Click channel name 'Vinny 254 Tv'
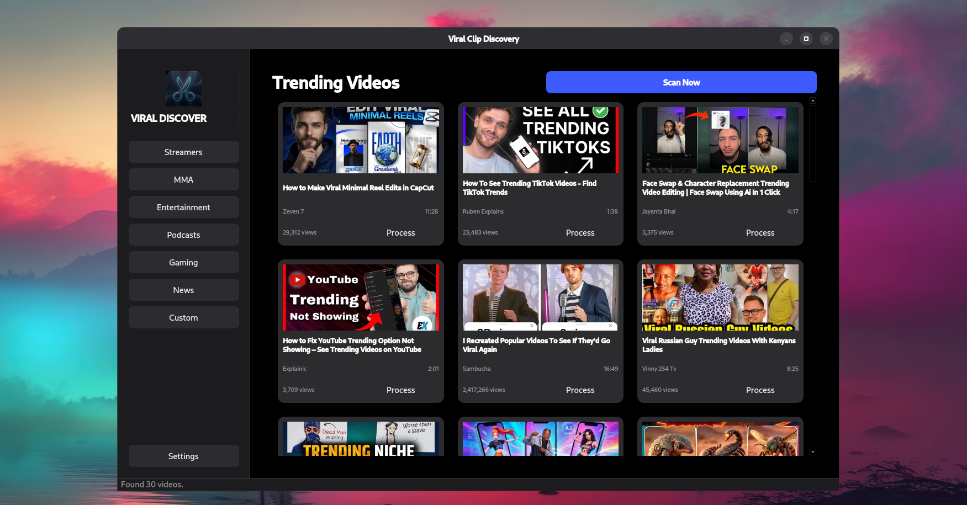This screenshot has width=967, height=505. tap(659, 369)
